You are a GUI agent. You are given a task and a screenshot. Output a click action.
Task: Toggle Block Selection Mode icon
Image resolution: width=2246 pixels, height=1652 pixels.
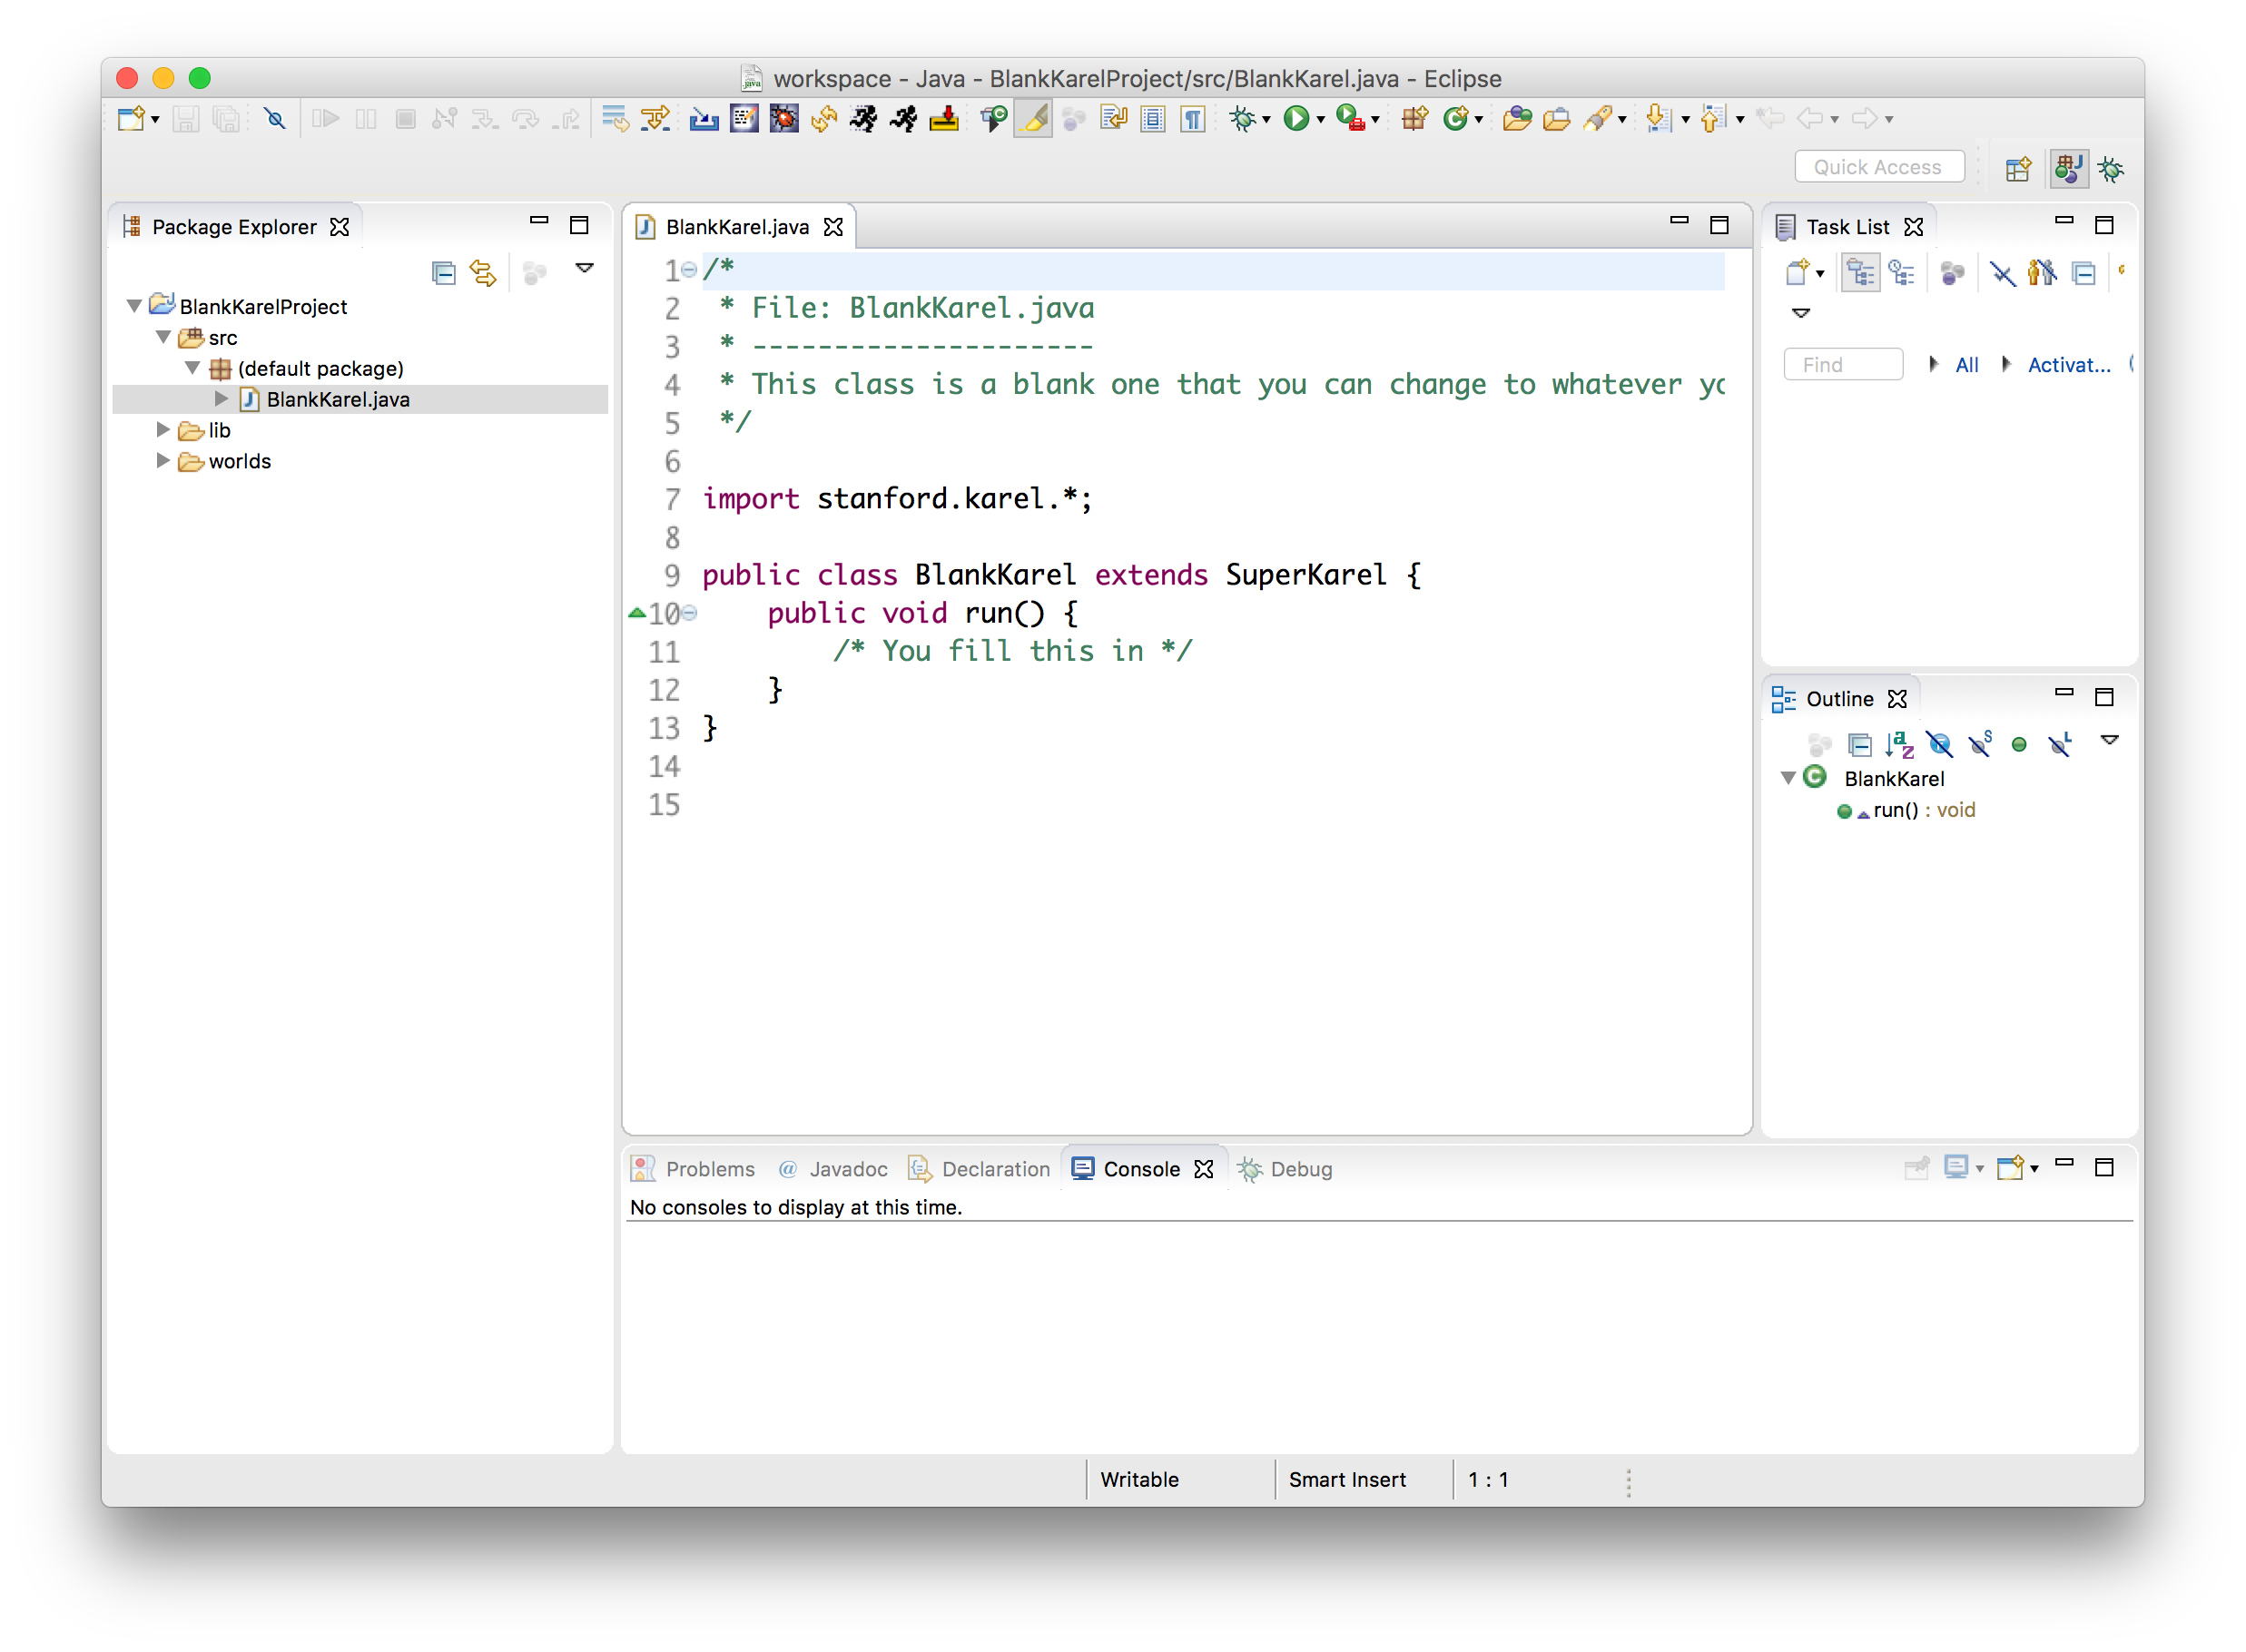click(x=1152, y=119)
